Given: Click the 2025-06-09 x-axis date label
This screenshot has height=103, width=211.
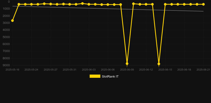Looking at the screenshot, I should point(127,70).
